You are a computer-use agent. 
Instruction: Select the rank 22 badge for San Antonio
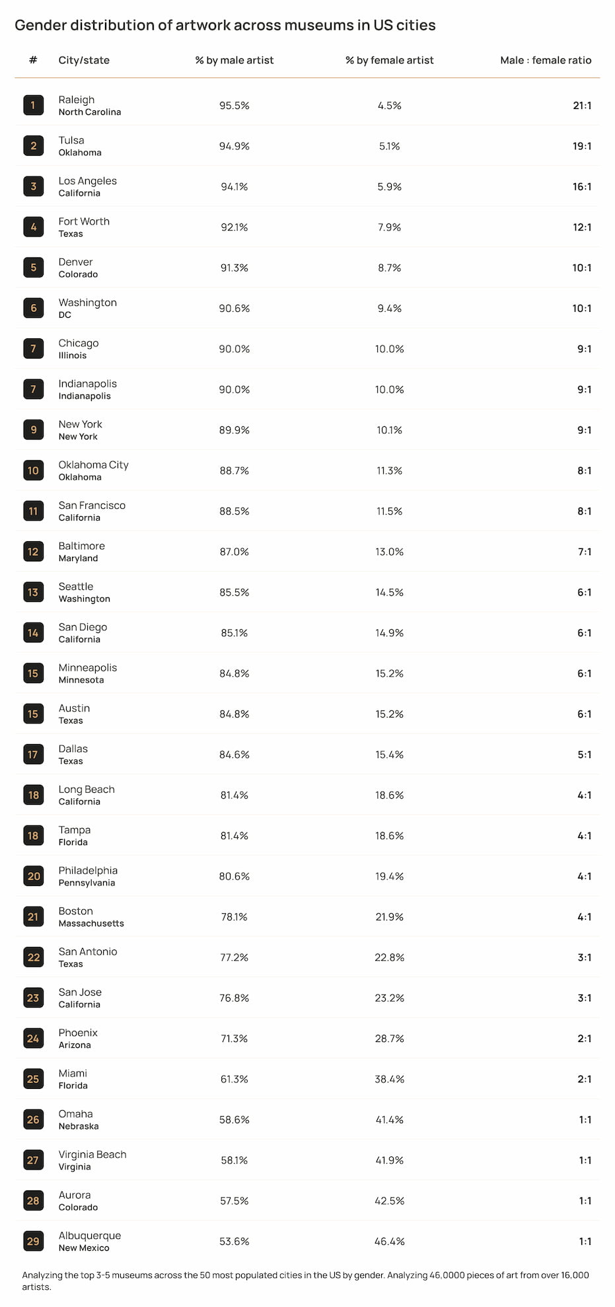[x=33, y=957]
